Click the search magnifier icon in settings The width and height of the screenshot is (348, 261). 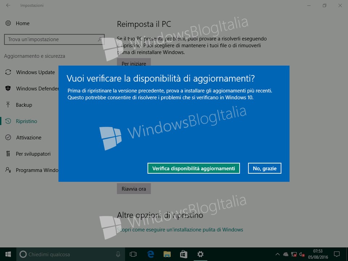point(100,39)
